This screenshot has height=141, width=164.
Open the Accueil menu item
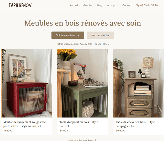[x=74, y=5]
